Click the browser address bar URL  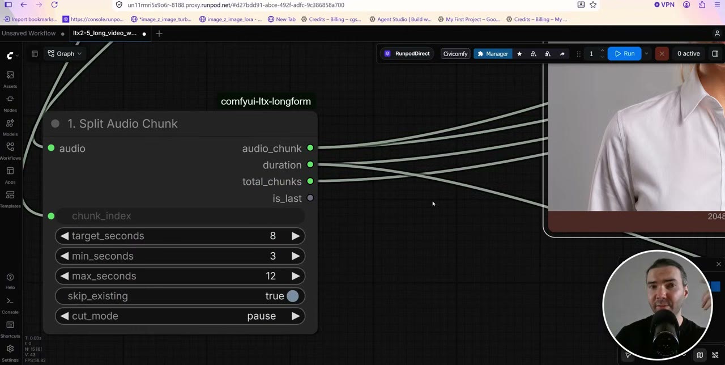coord(236,5)
